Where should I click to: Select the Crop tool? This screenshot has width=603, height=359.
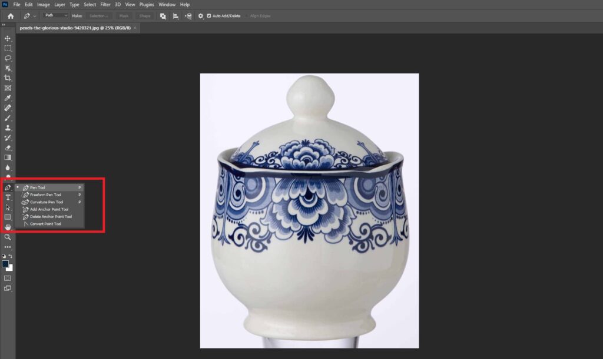pyautogui.click(x=8, y=78)
